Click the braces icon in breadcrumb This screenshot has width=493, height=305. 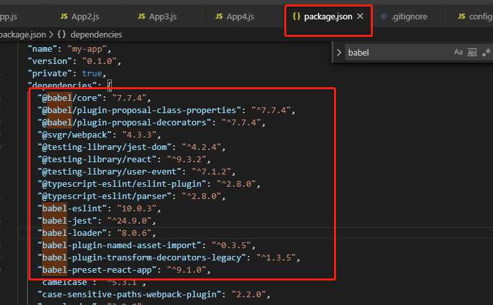[x=61, y=34]
